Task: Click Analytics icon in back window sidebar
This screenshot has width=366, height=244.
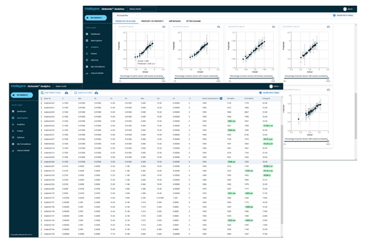Action: tap(87, 47)
